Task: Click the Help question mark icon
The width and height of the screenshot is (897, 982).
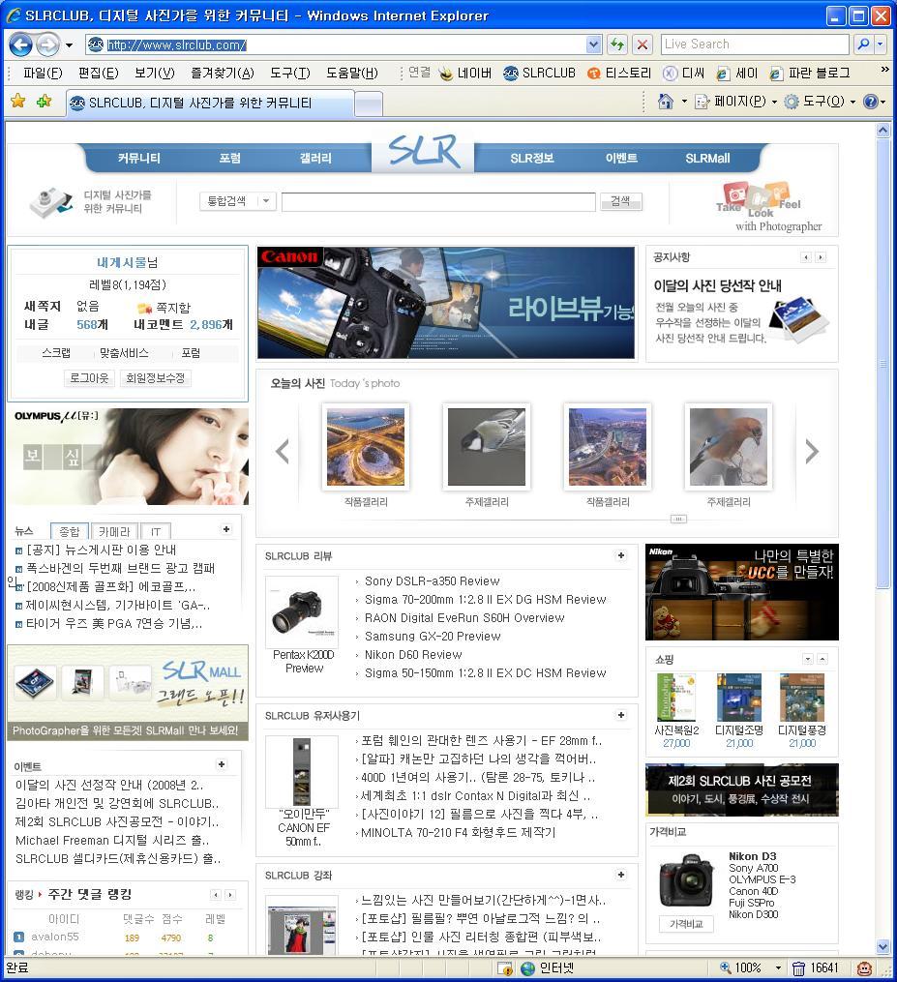Action: coord(871,102)
